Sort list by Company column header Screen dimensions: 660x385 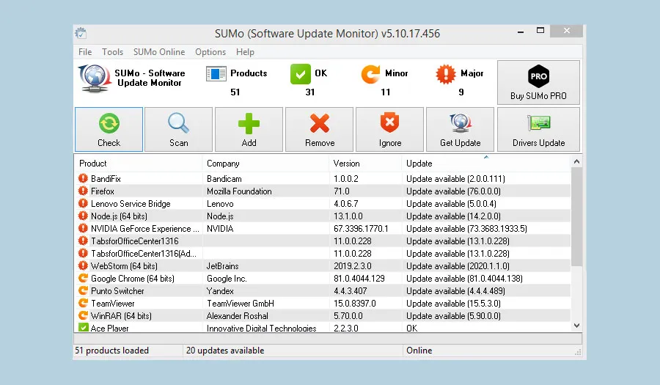(265, 164)
